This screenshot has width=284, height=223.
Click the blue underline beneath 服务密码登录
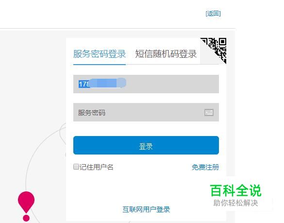[100, 64]
